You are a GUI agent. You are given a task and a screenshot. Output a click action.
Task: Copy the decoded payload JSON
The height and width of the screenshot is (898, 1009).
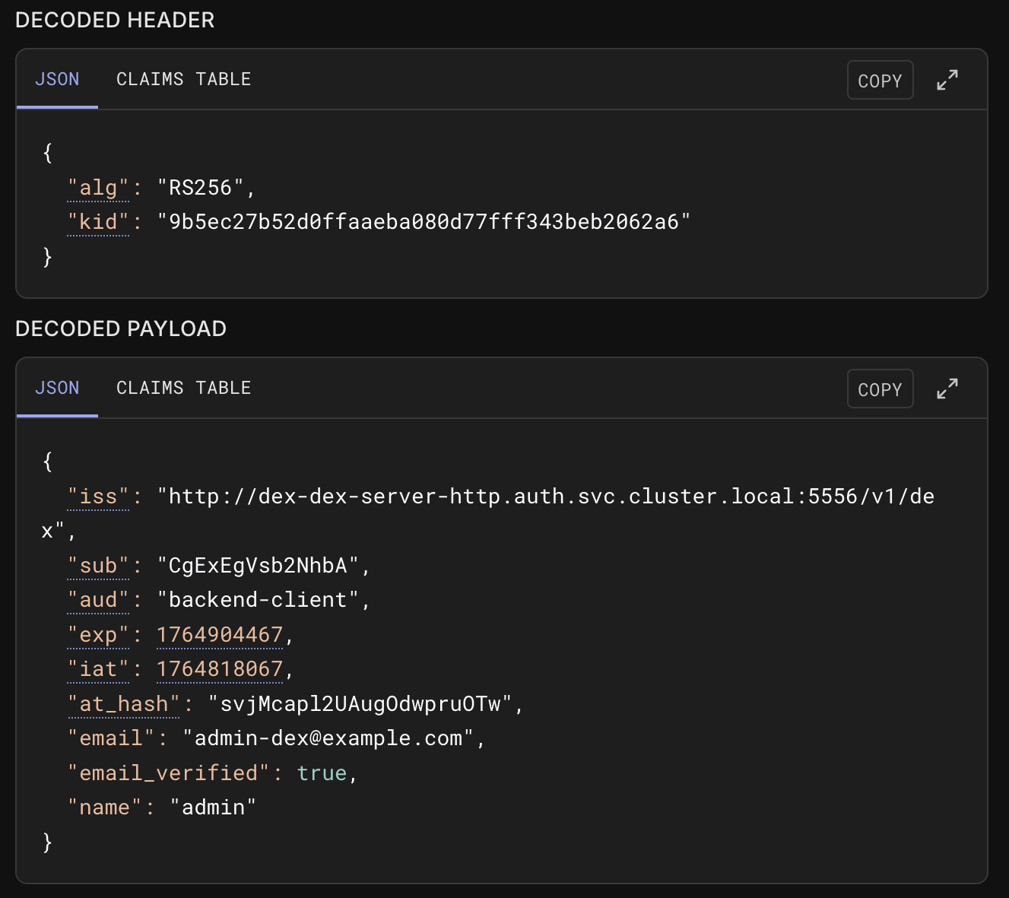click(x=880, y=389)
